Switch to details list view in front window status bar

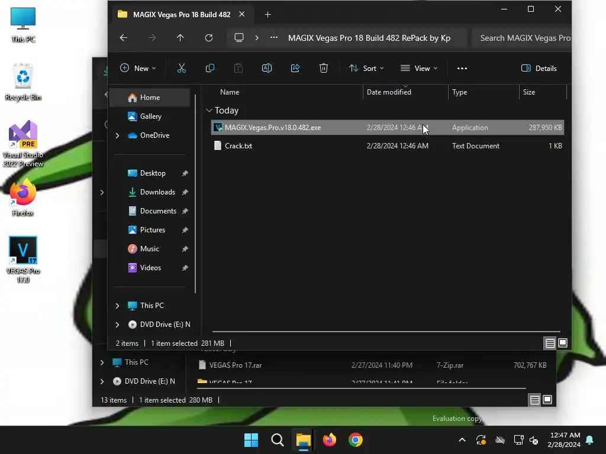[x=550, y=343]
